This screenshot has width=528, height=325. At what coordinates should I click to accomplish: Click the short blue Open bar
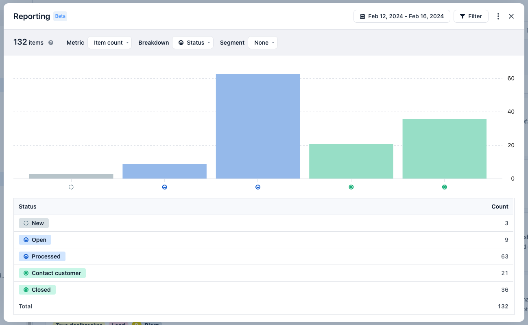(164, 171)
